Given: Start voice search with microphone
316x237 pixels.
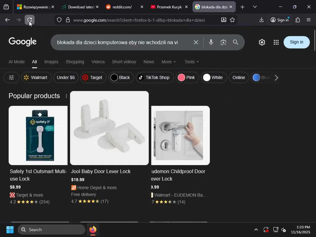Looking at the screenshot, I should (211, 42).
